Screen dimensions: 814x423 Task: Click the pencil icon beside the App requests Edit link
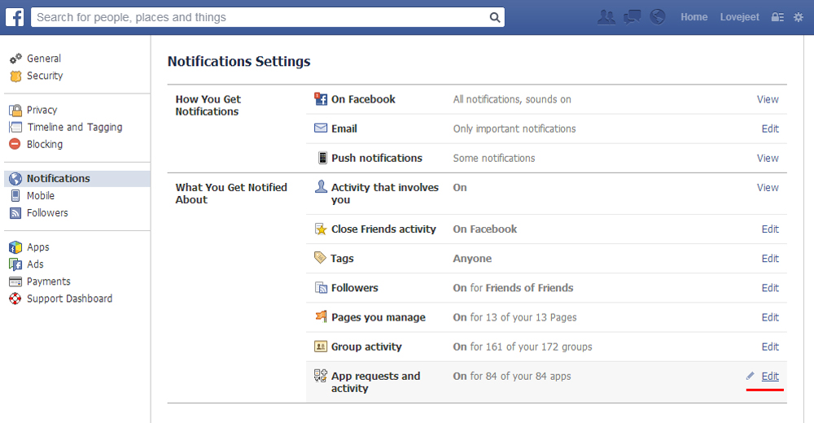click(x=751, y=376)
